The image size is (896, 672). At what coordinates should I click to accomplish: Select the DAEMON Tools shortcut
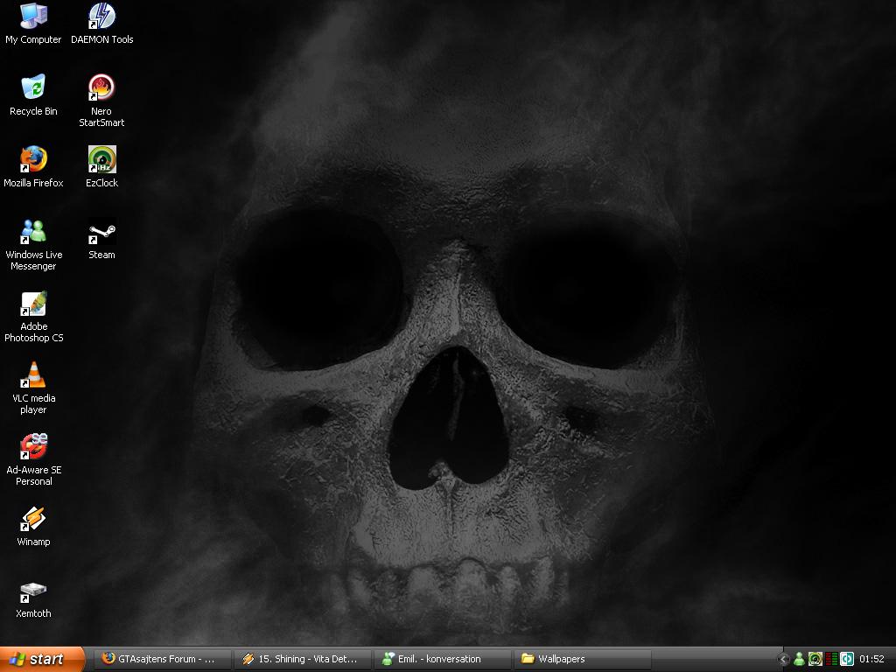click(x=101, y=17)
